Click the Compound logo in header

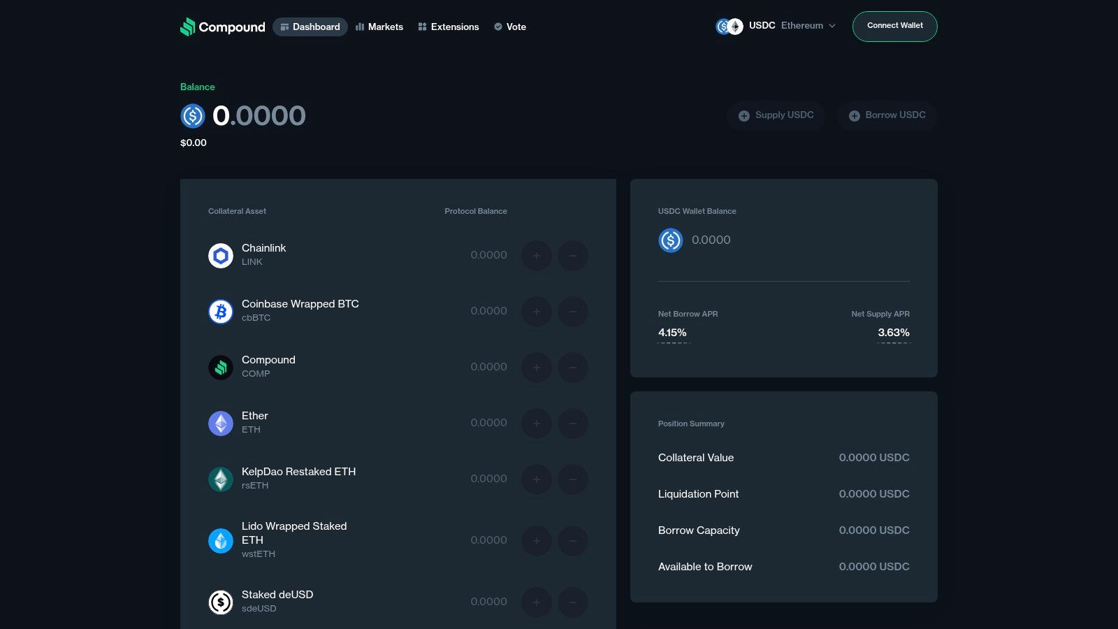pos(223,27)
